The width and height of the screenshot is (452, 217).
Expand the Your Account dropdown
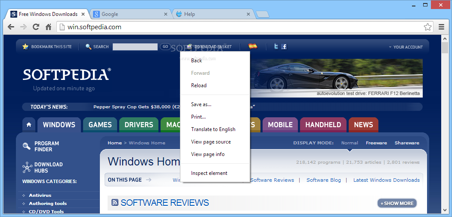(406, 47)
